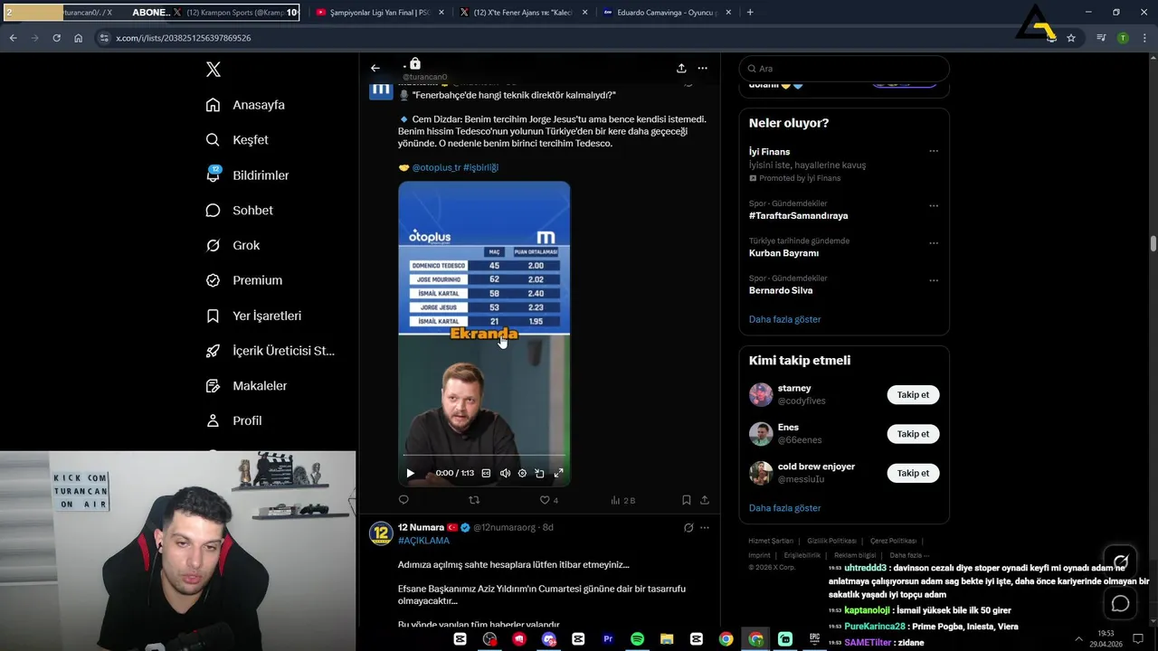Seek along the video progress bar
This screenshot has height=651, width=1158.
coord(484,456)
